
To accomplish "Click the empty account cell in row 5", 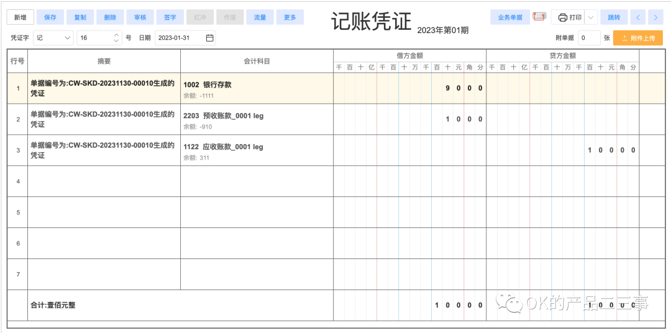I will pos(257,212).
